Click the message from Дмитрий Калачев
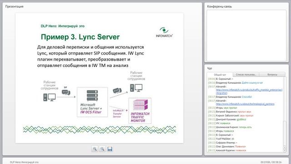The height and width of the screenshot is (164, 291). tap(227, 119)
